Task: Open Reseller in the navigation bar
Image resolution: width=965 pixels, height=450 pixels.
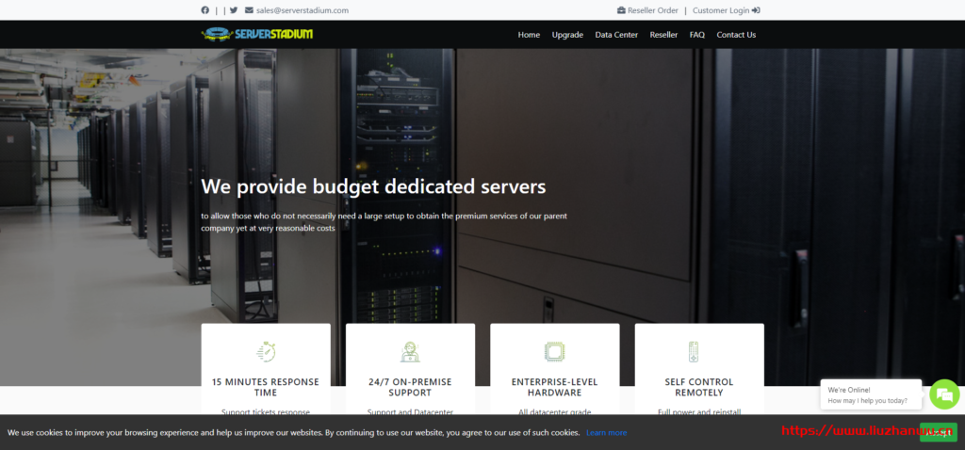Action: click(x=663, y=35)
